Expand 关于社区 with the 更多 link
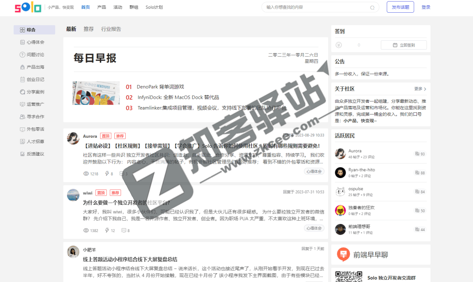 click(419, 89)
